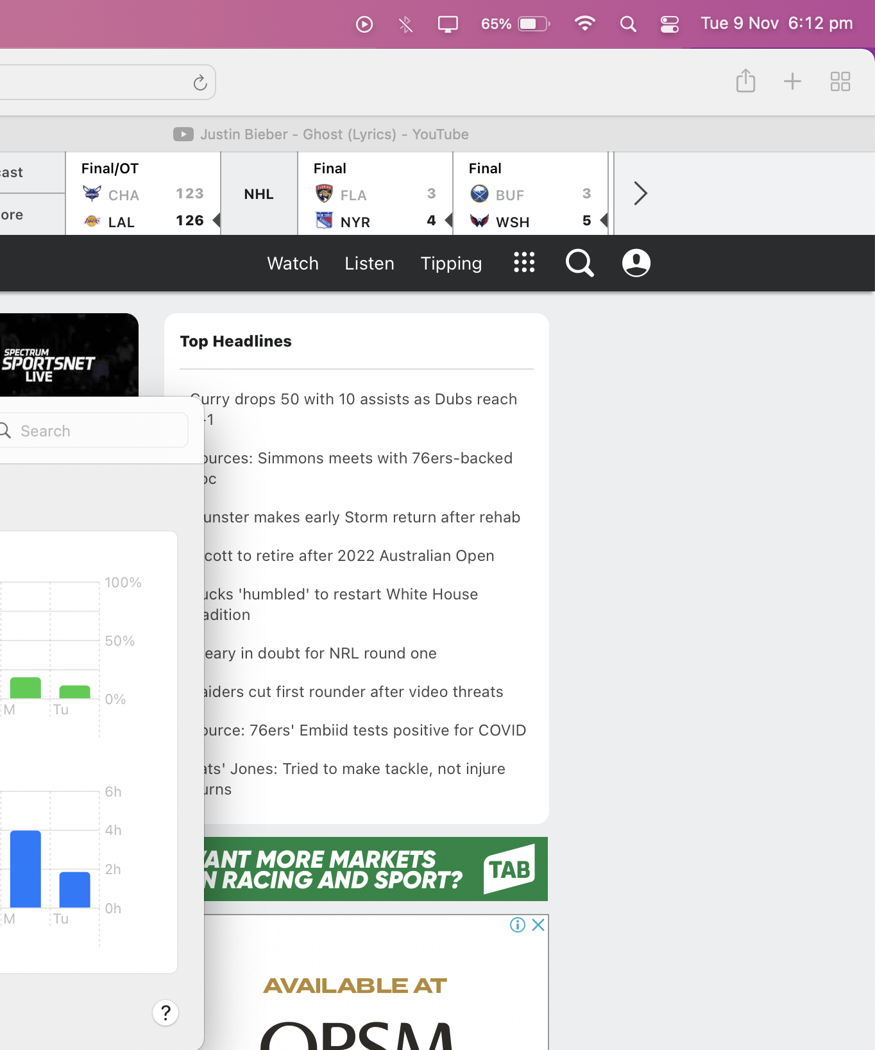The image size is (875, 1050).
Task: Open in doubt for NRL round one headline
Action: pos(320,653)
